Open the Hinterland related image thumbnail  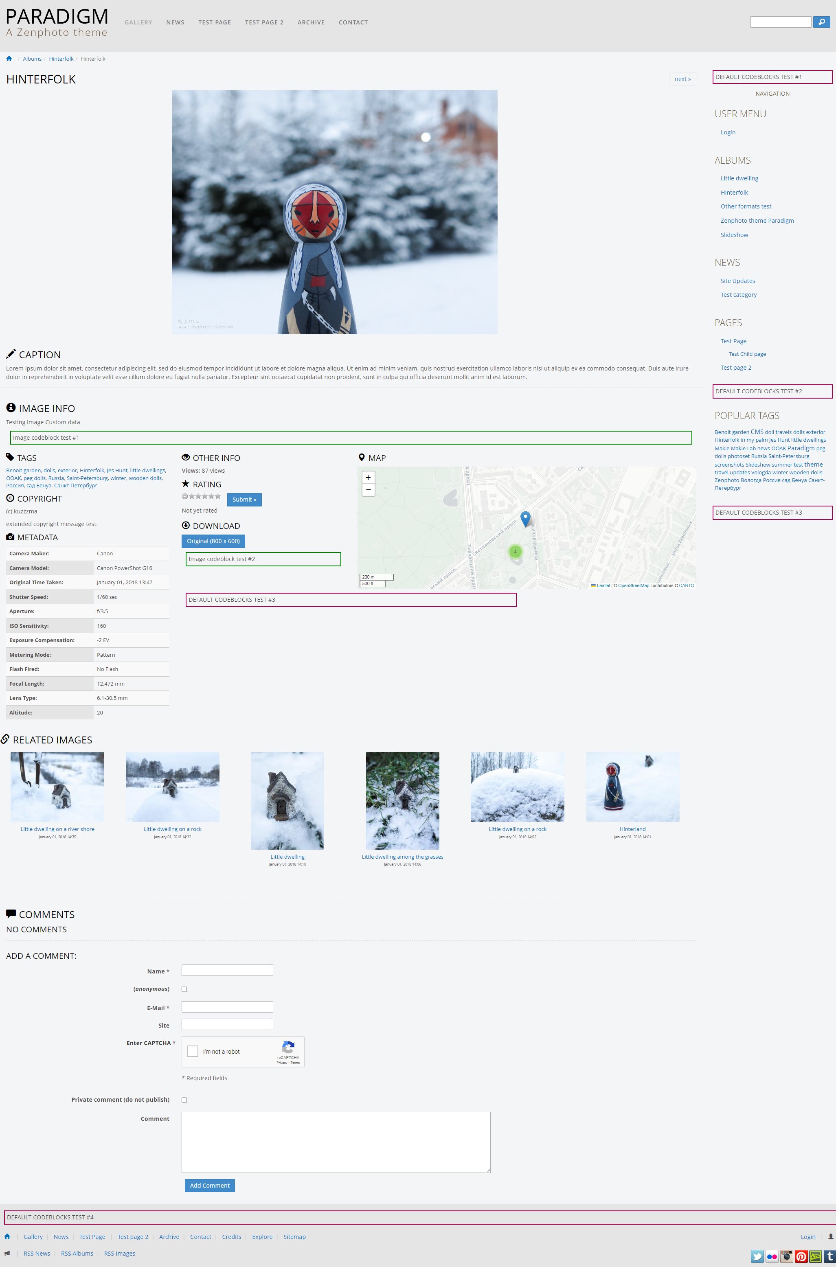point(632,787)
